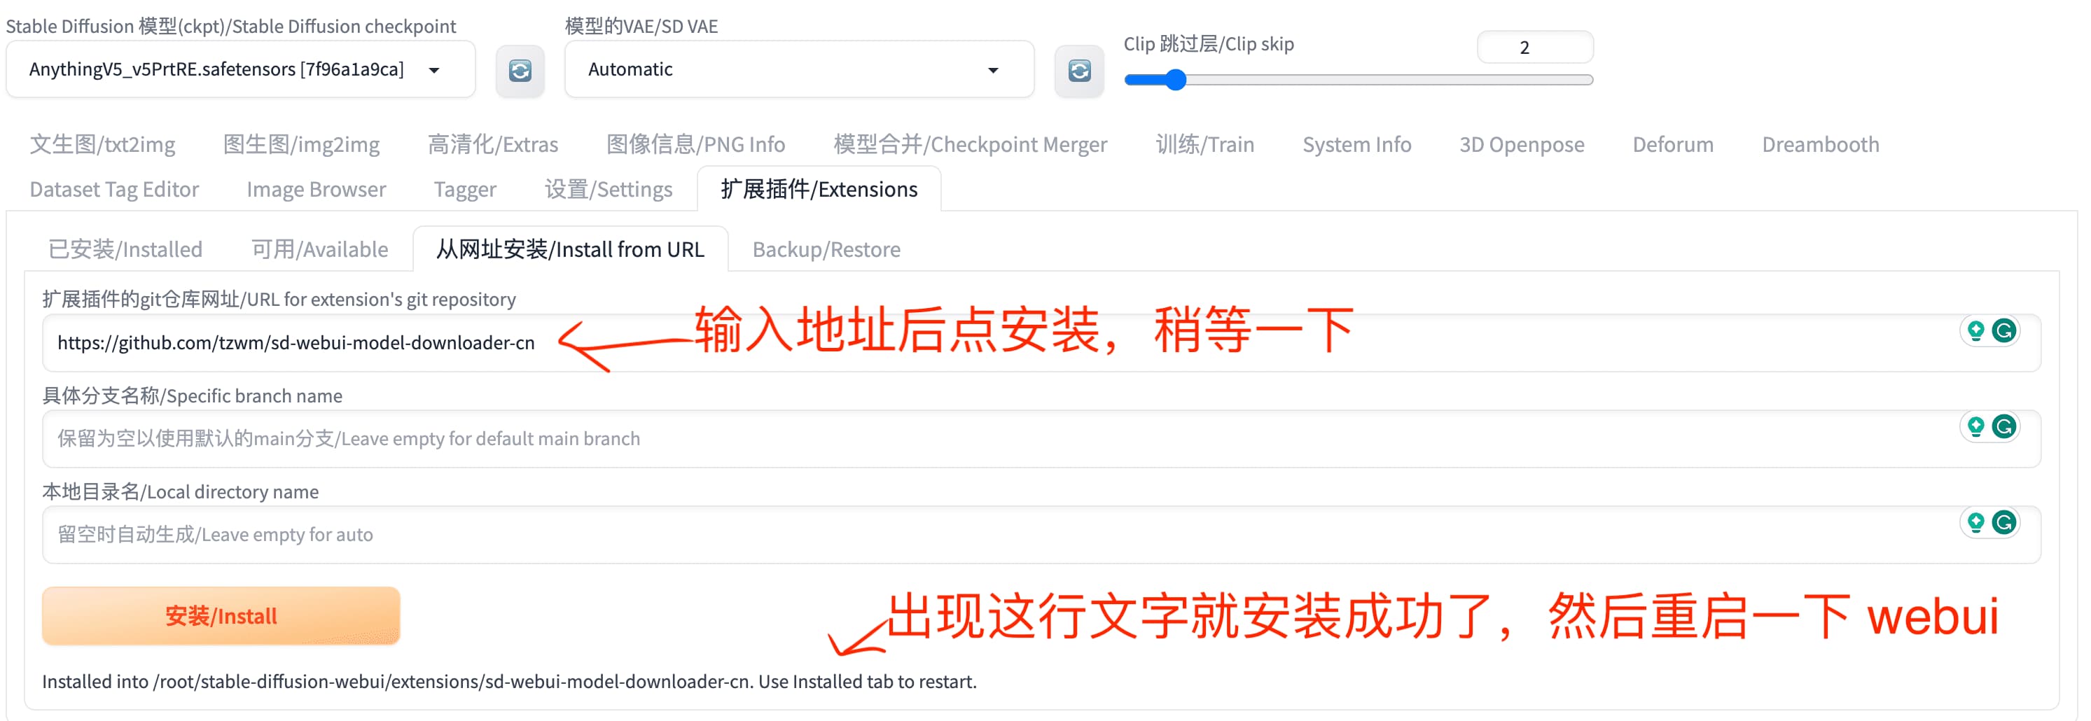Screen dimensions: 2091x721
Task: Refresh the Stable Diffusion checkpoint list
Action: (520, 71)
